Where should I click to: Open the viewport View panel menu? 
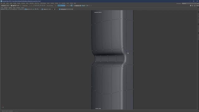[x=2, y=8]
